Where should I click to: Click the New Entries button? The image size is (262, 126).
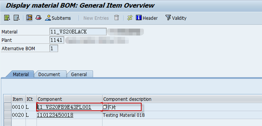[96, 18]
